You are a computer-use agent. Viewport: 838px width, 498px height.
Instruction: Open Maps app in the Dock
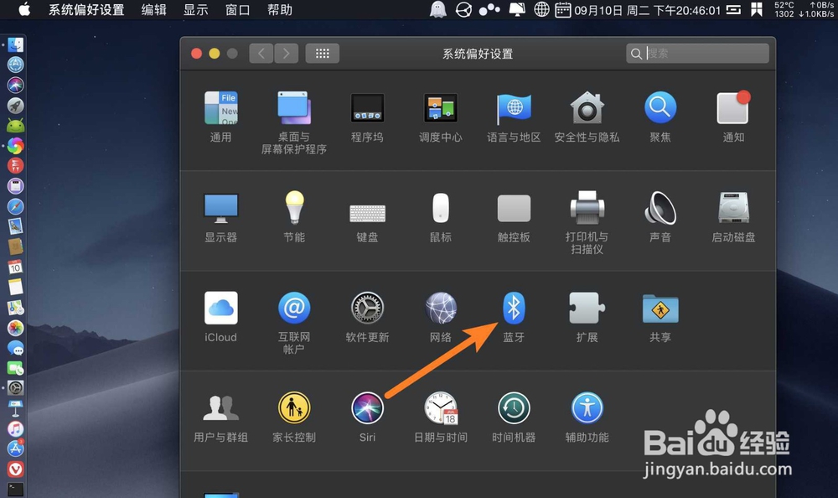(x=15, y=308)
